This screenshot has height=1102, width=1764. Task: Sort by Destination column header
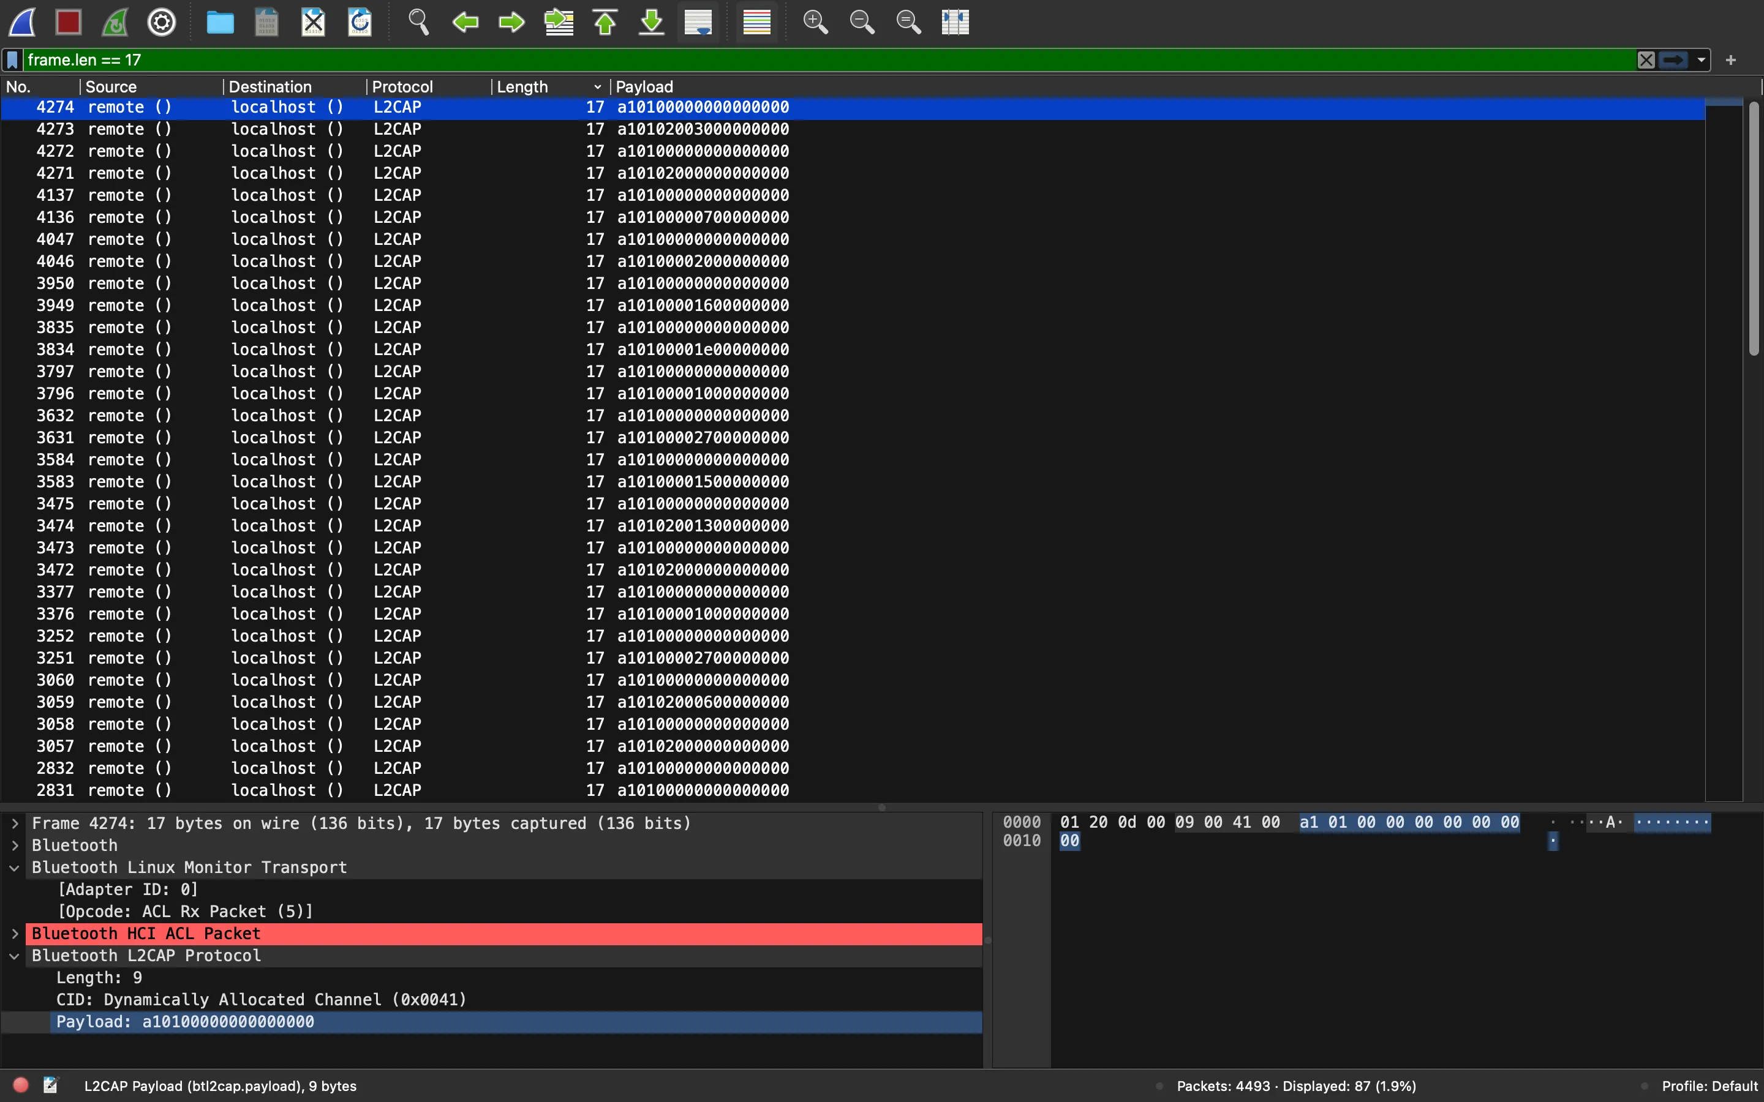coord(295,87)
